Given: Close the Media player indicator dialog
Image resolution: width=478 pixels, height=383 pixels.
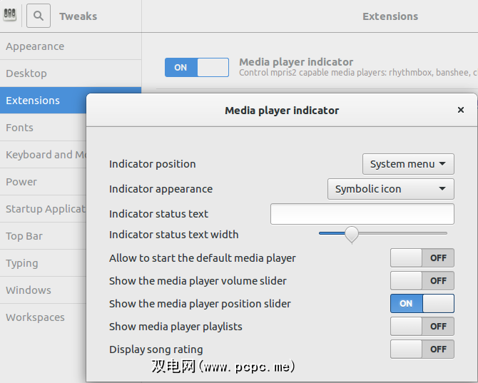Looking at the screenshot, I should [461, 110].
